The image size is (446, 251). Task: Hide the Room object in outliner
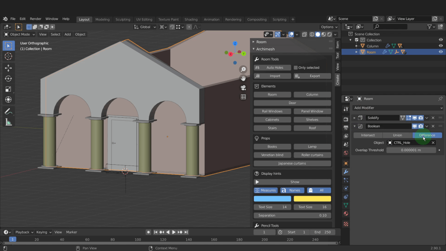pos(440,52)
